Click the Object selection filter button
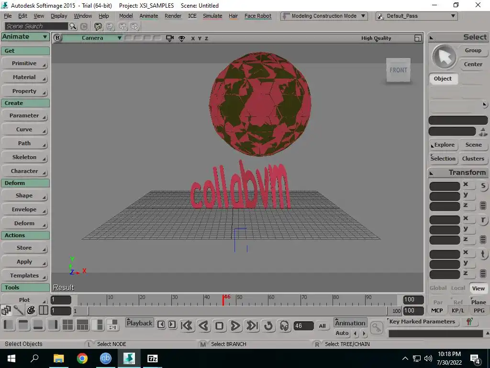The image size is (490, 368). (443, 79)
